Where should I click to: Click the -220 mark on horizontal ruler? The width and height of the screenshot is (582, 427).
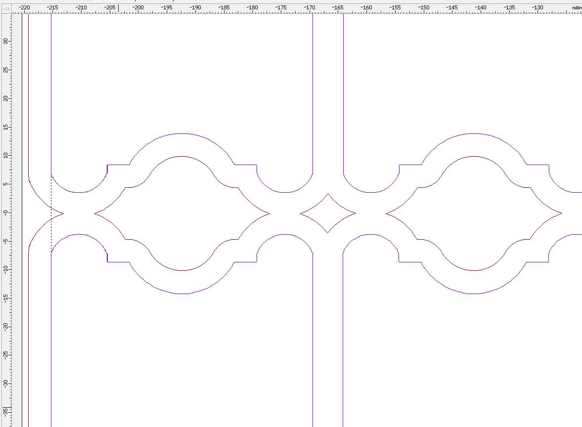point(24,7)
